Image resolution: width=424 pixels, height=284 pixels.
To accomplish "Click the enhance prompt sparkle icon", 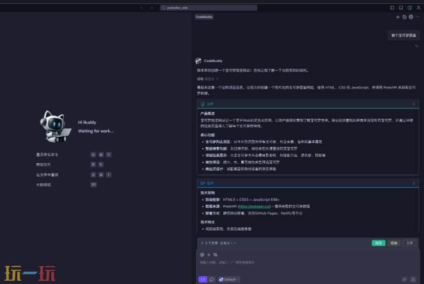I will pos(404,280).
